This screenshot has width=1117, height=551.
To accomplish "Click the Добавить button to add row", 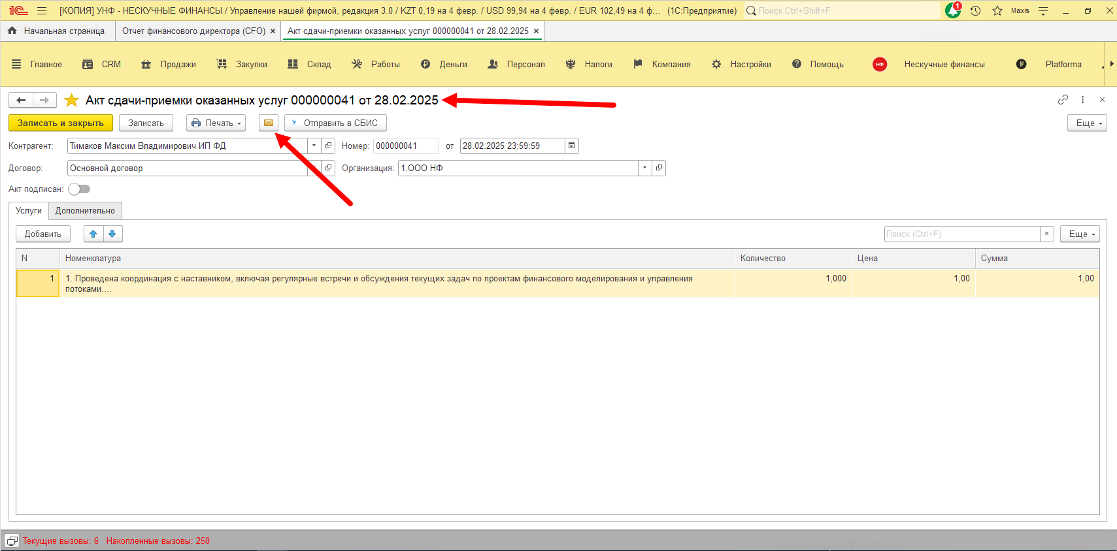I will 43,234.
